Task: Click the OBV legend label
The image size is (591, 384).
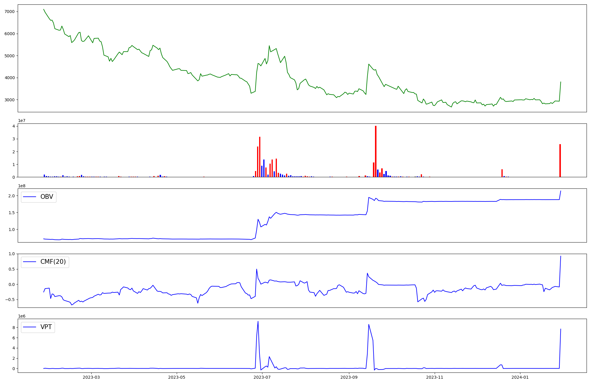Action: (47, 197)
